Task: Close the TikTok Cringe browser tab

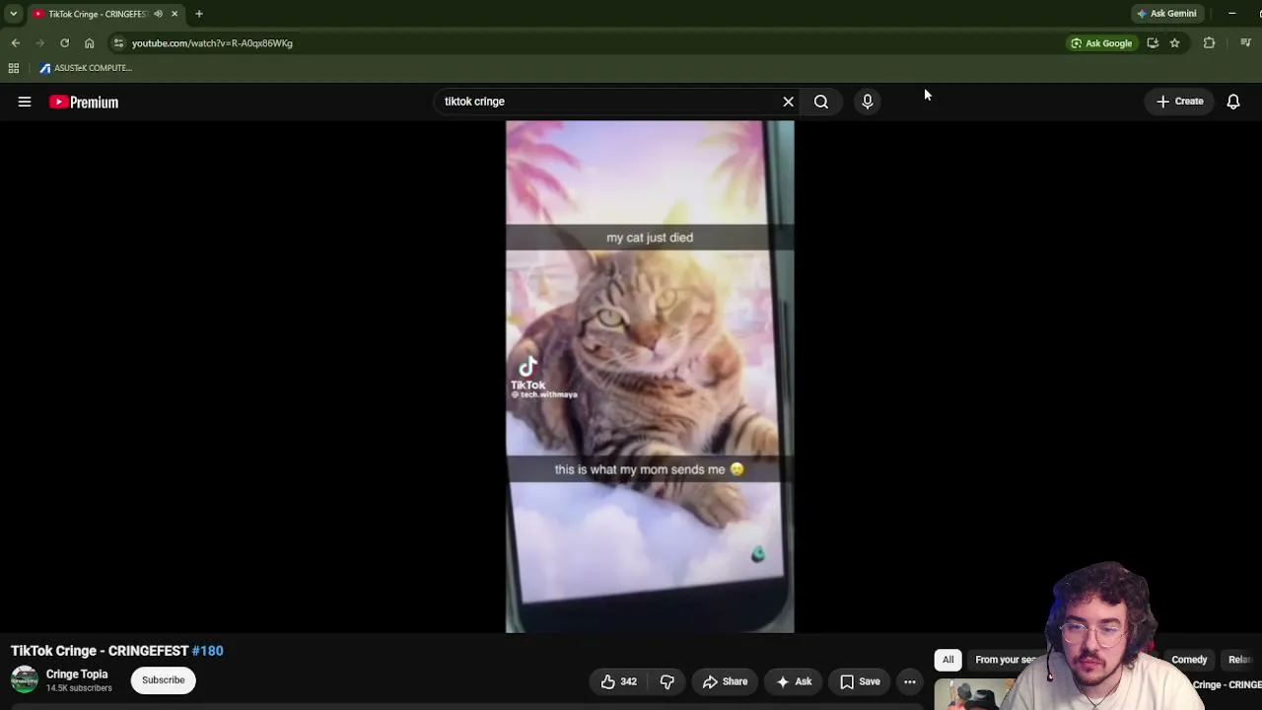Action: coord(175,14)
